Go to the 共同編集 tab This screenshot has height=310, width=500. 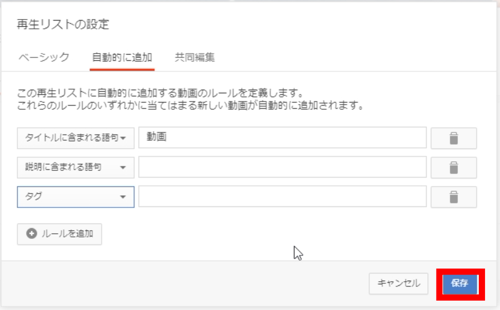(194, 57)
